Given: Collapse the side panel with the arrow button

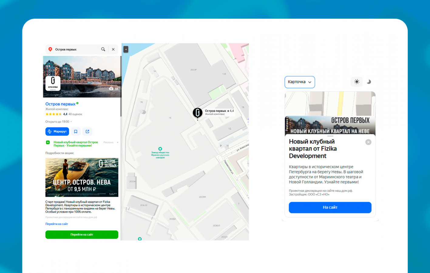Looking at the screenshot, I should click(126, 49).
